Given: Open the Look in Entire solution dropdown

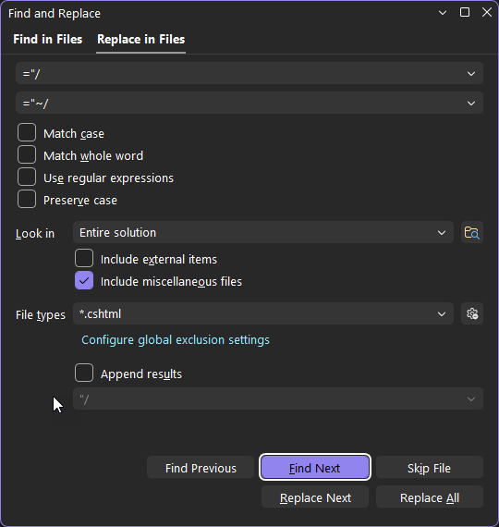Looking at the screenshot, I should 263,233.
